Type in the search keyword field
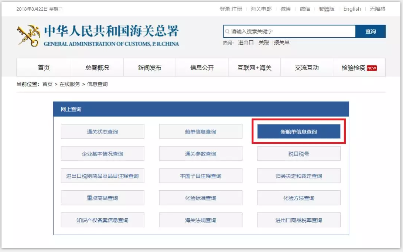 292,31
